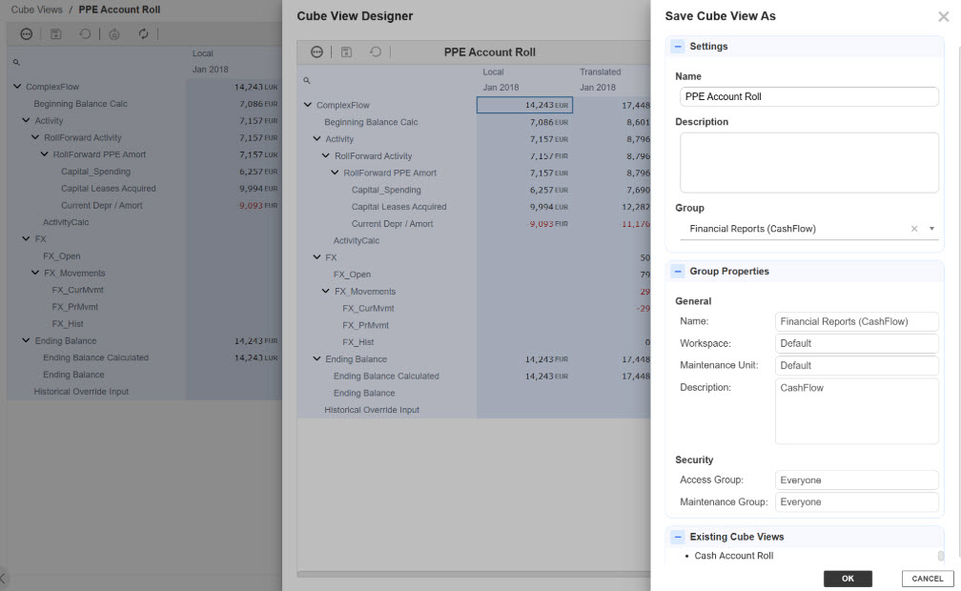Collapse the Group Properties section

point(678,271)
